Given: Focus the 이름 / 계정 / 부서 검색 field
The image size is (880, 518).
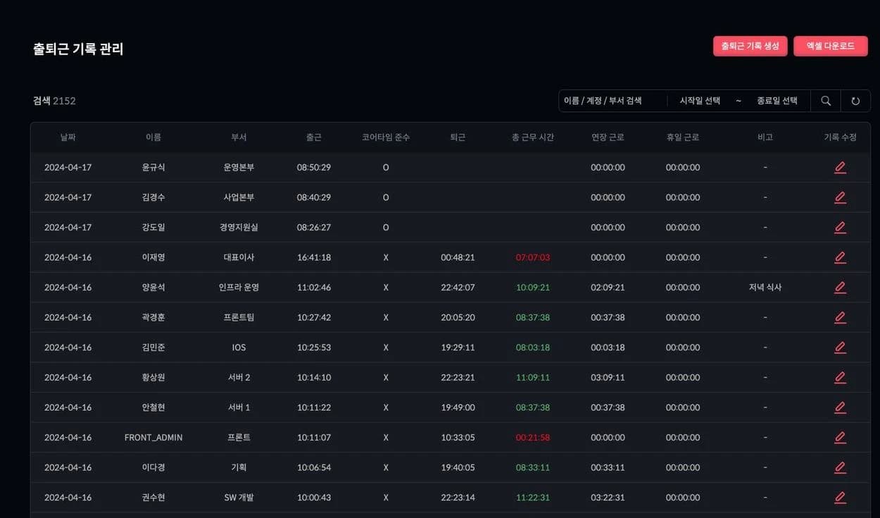Looking at the screenshot, I should [612, 101].
